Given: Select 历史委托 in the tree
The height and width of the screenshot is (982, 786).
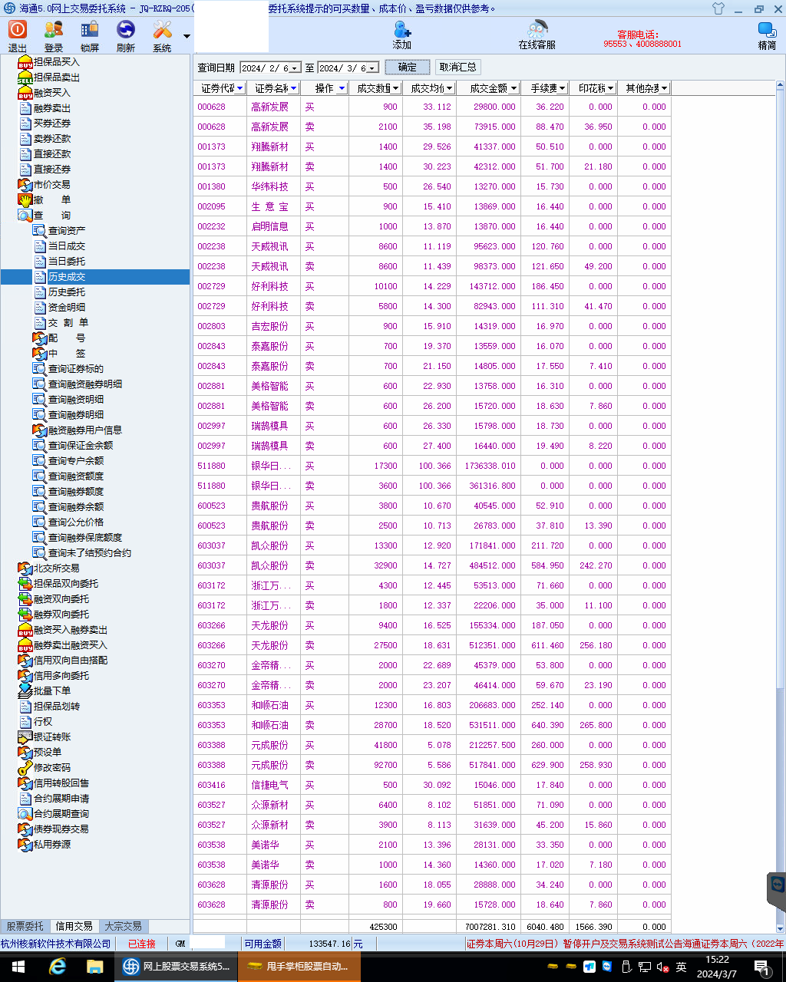Looking at the screenshot, I should pos(67,292).
